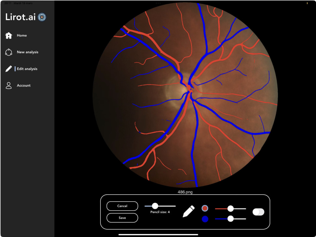Open the Account menu item
The image size is (316, 237).
24,85
